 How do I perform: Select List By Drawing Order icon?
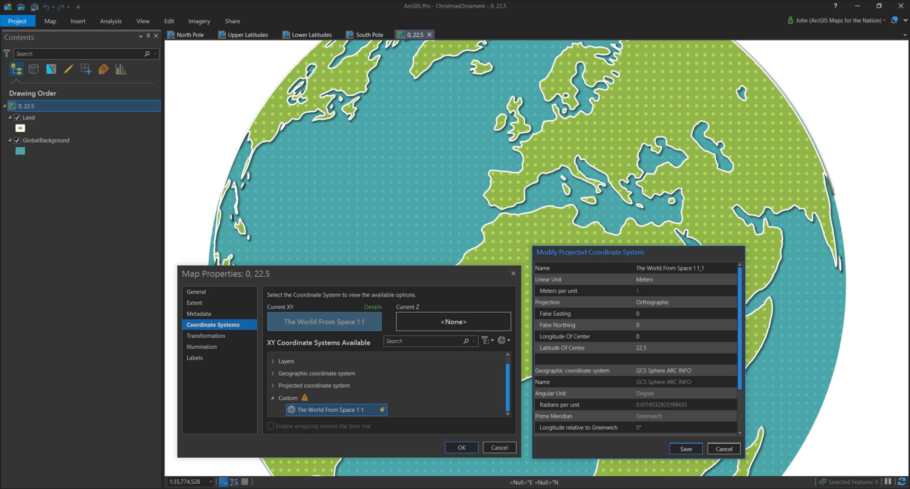click(16, 70)
